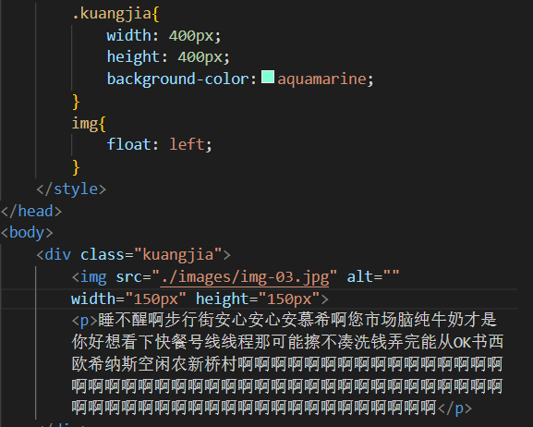Click the aquamarine value text
This screenshot has width=533, height=427.
point(321,79)
